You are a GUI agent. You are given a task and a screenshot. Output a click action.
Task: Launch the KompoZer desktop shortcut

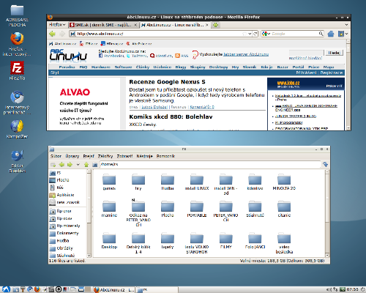pos(17,129)
